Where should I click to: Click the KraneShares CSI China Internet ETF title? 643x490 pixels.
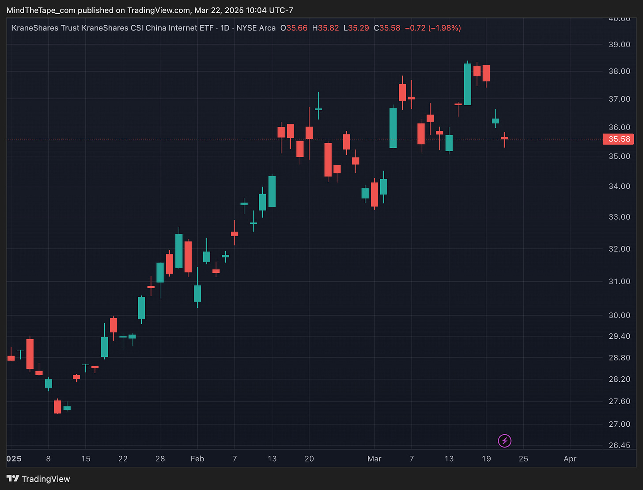pos(113,28)
